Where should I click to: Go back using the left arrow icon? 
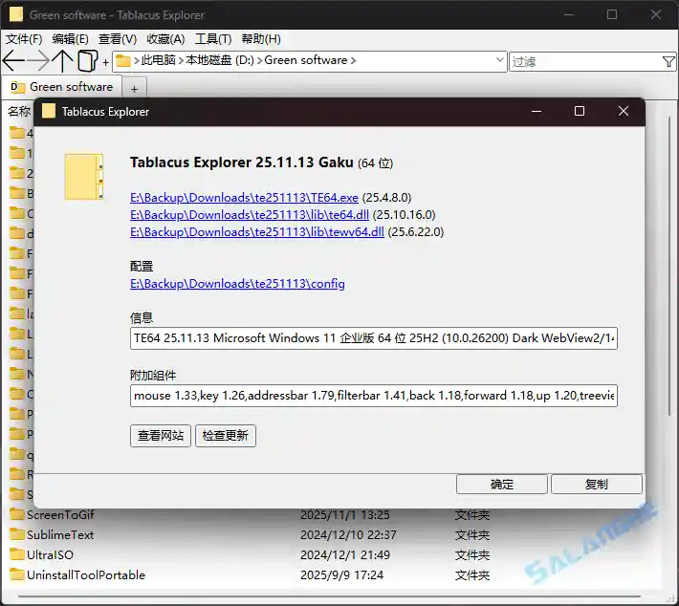point(13,60)
